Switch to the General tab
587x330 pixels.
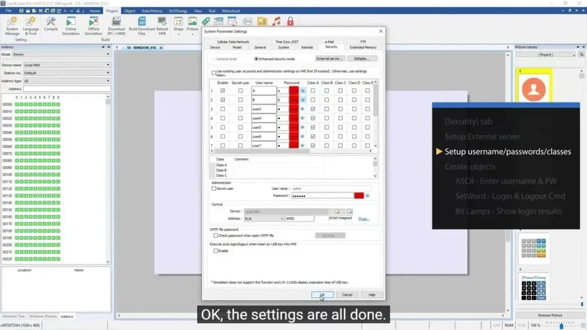[x=260, y=48]
